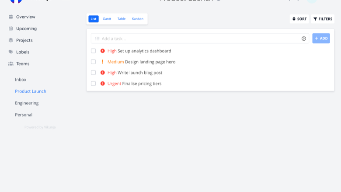Check the Finalise pricing tiers checkbox
The height and width of the screenshot is (192, 341).
coord(93,84)
